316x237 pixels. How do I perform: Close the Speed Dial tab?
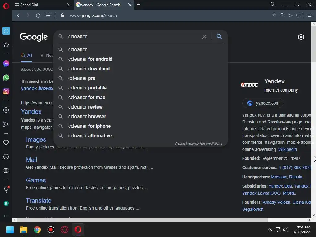click(x=69, y=5)
